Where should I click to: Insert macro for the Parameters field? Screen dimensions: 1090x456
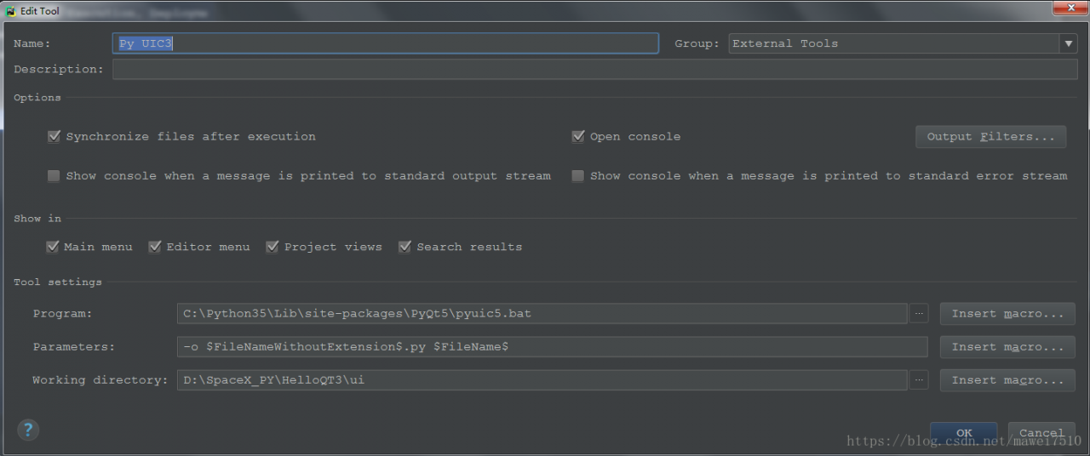(1007, 347)
